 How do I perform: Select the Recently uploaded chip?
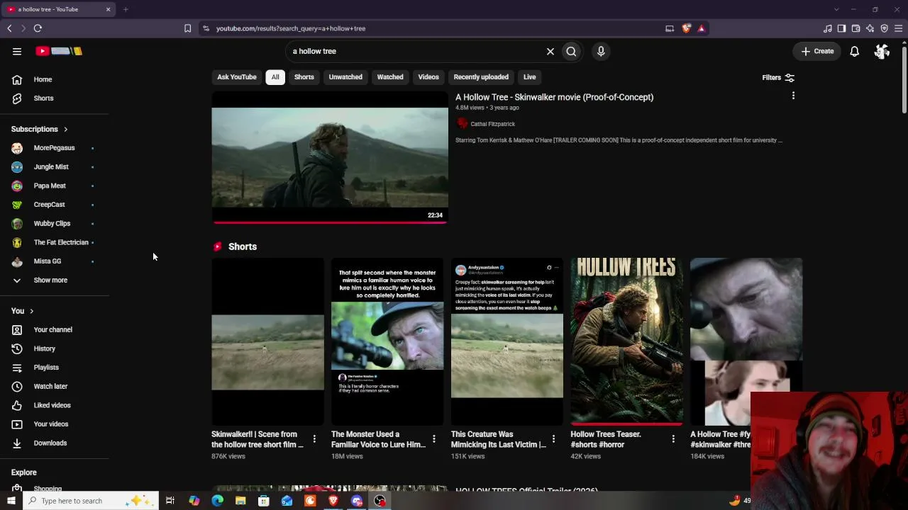481,77
